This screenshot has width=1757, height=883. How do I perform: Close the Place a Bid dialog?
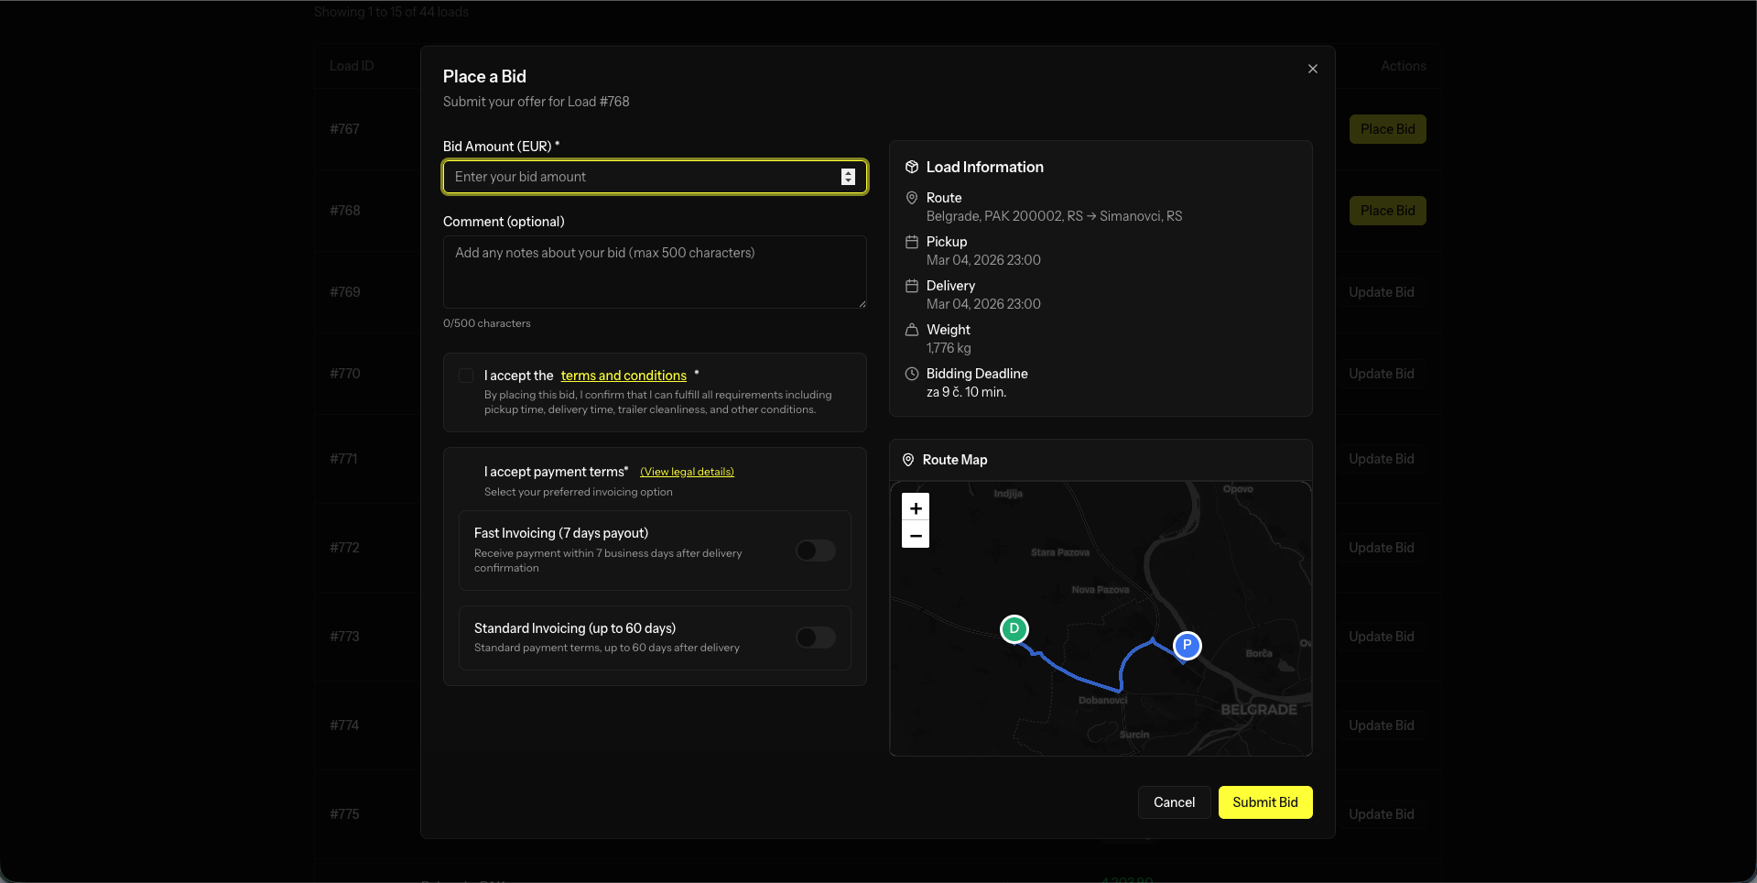(x=1312, y=69)
